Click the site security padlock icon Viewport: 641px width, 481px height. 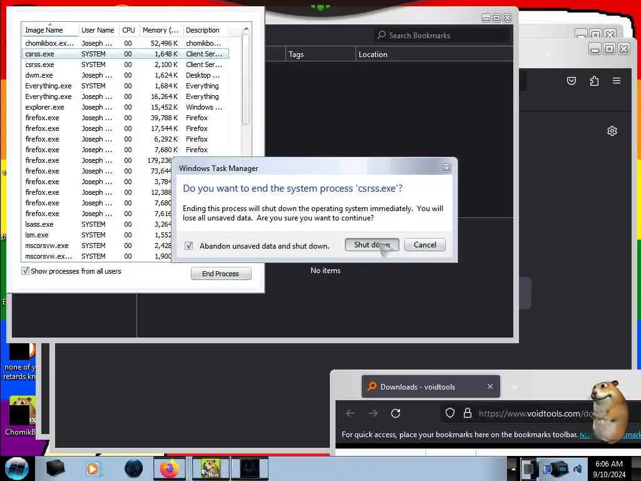coord(467,413)
